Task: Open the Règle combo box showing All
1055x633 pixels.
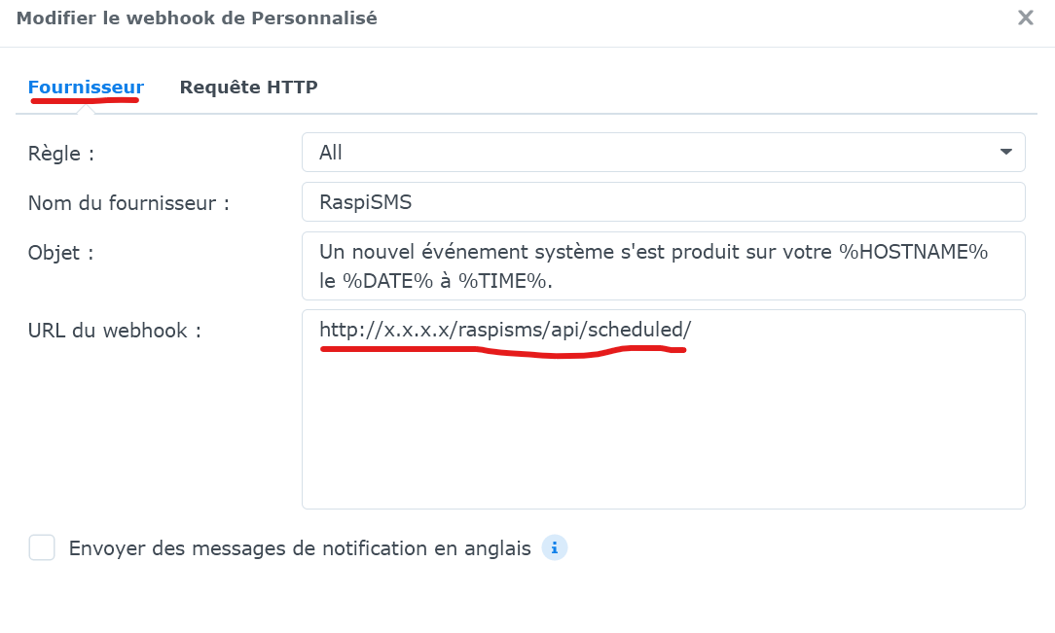Action: pos(663,152)
